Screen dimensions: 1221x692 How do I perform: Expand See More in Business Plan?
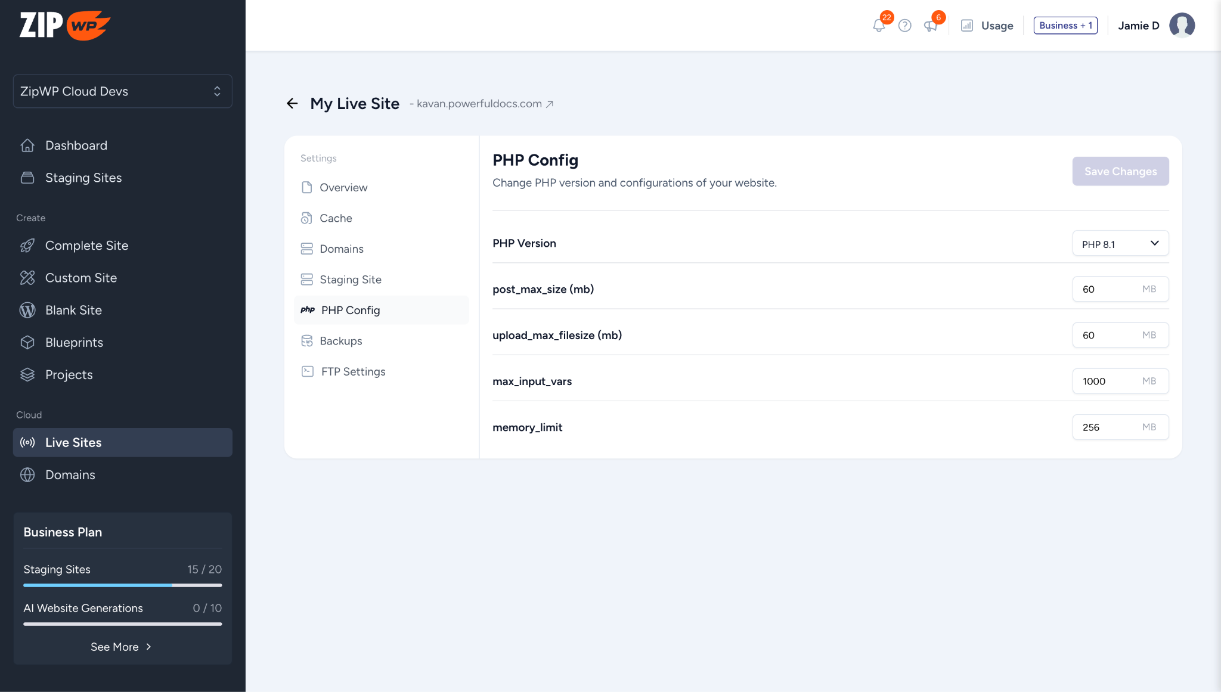click(121, 647)
